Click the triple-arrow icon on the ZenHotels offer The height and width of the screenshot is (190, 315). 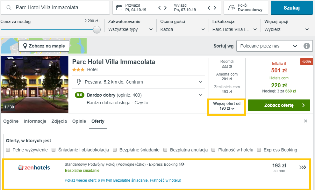[302, 167]
